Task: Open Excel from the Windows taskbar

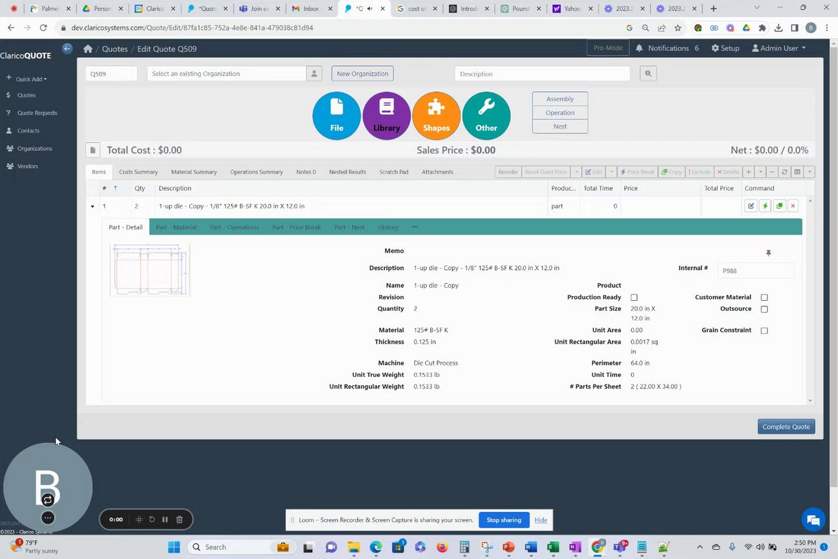Action: click(x=553, y=547)
